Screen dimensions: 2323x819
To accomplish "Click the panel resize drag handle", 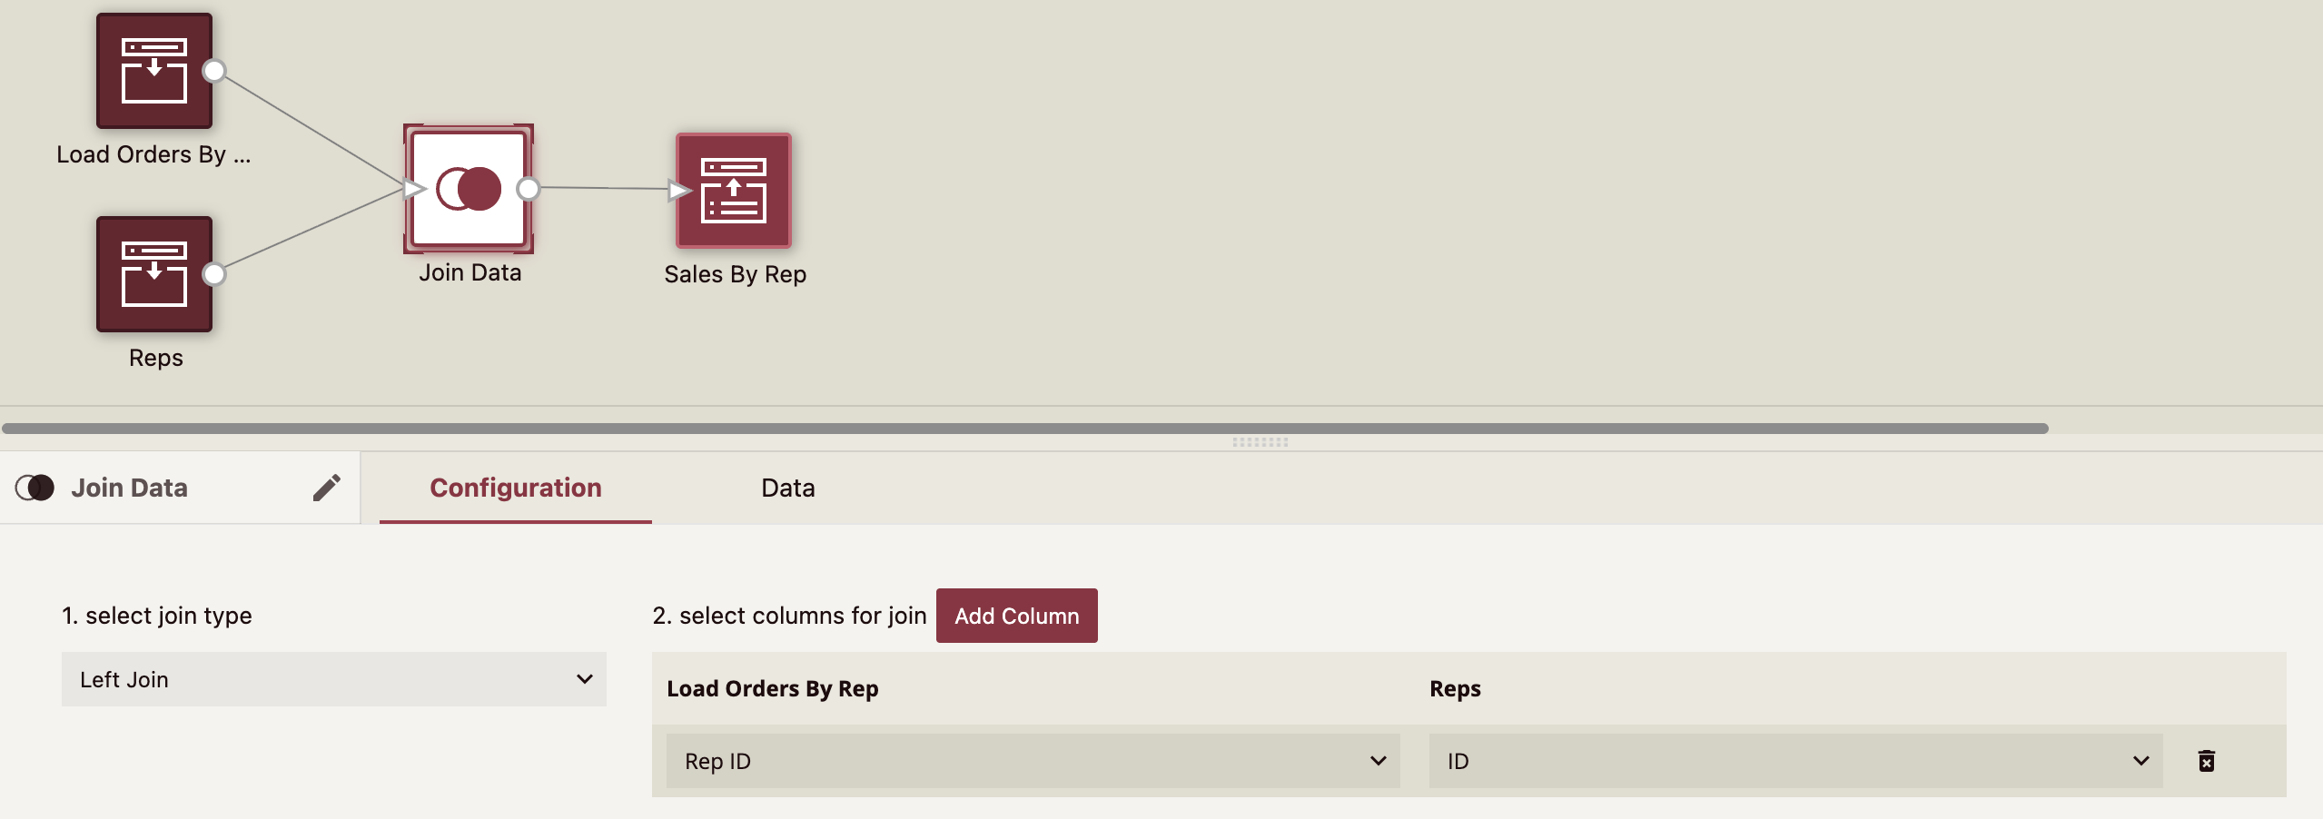I will [1260, 442].
